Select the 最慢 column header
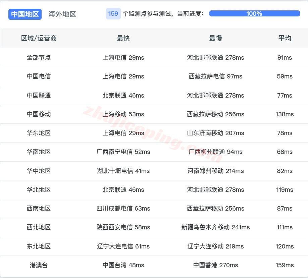This screenshot has width=308, height=278. (216, 38)
